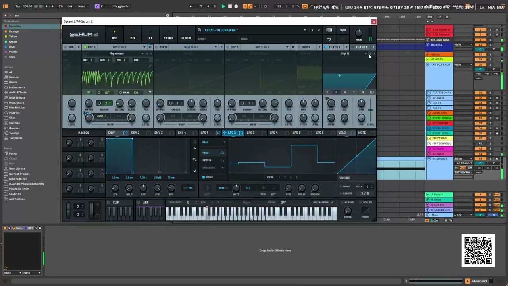The width and height of the screenshot is (508, 286).
Task: Open Audio Effects in browser library
Action: 17,93
